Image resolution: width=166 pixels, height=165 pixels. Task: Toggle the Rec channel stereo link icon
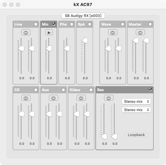tap(109, 98)
